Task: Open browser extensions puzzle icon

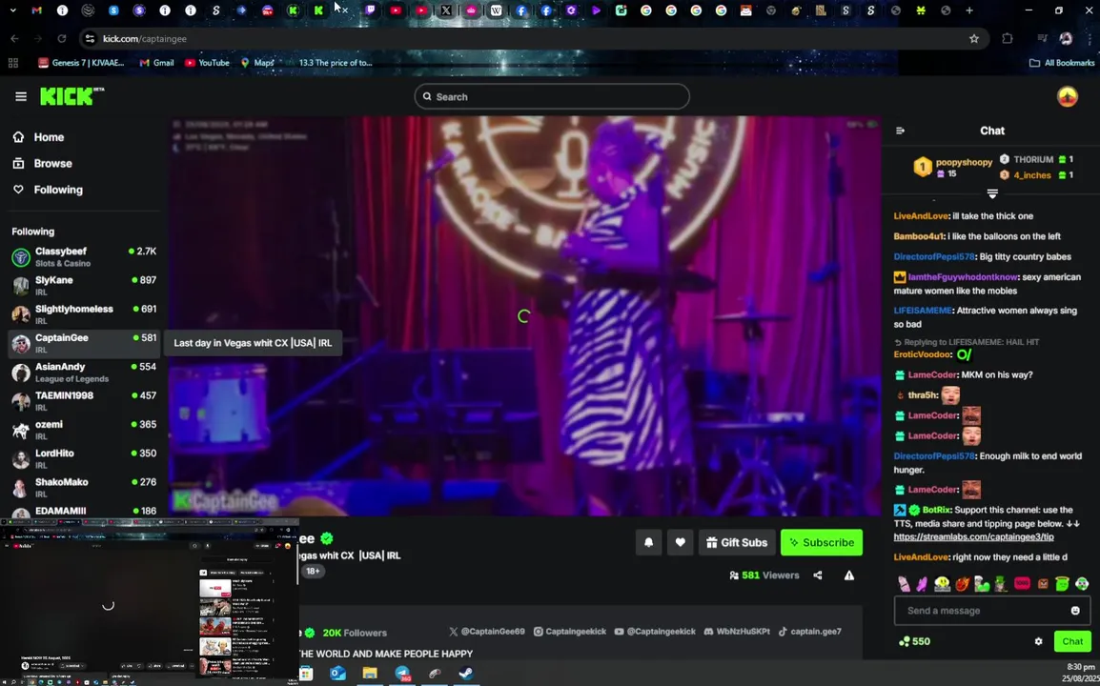Action: 1008,38
